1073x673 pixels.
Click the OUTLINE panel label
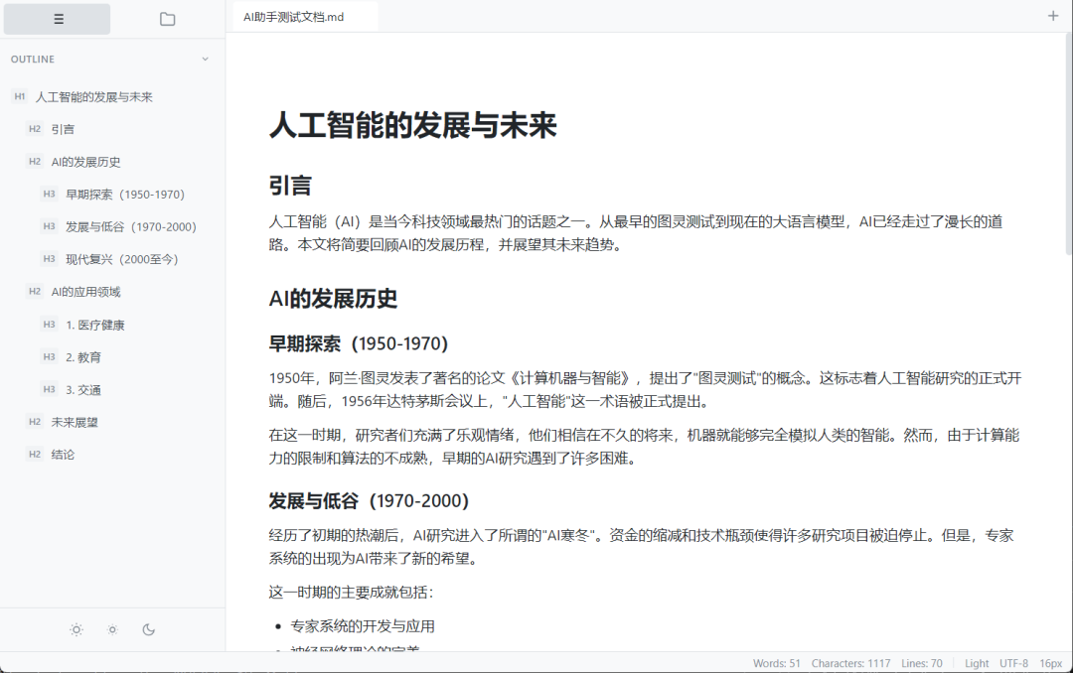coord(32,59)
